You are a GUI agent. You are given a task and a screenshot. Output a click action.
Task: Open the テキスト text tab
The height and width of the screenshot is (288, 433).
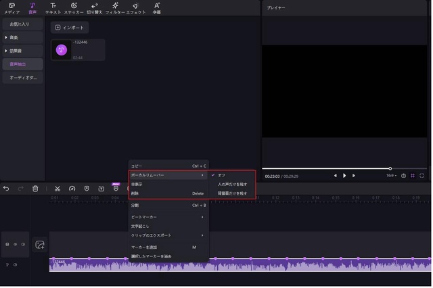point(53,8)
